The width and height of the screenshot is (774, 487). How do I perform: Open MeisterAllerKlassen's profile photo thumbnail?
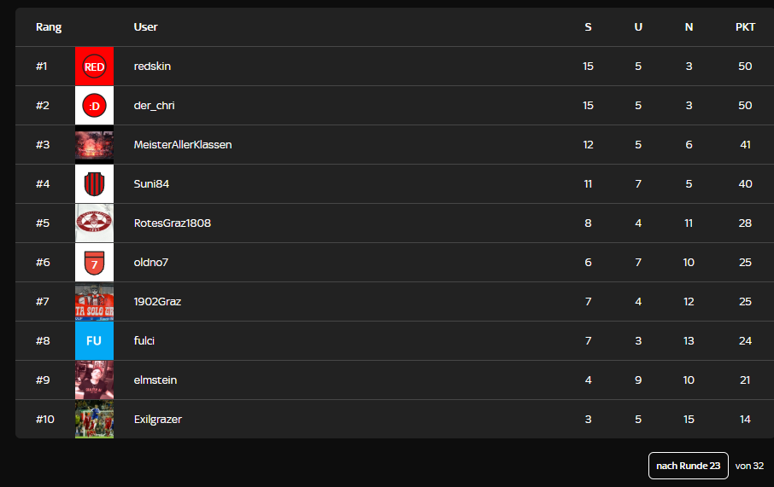point(94,145)
